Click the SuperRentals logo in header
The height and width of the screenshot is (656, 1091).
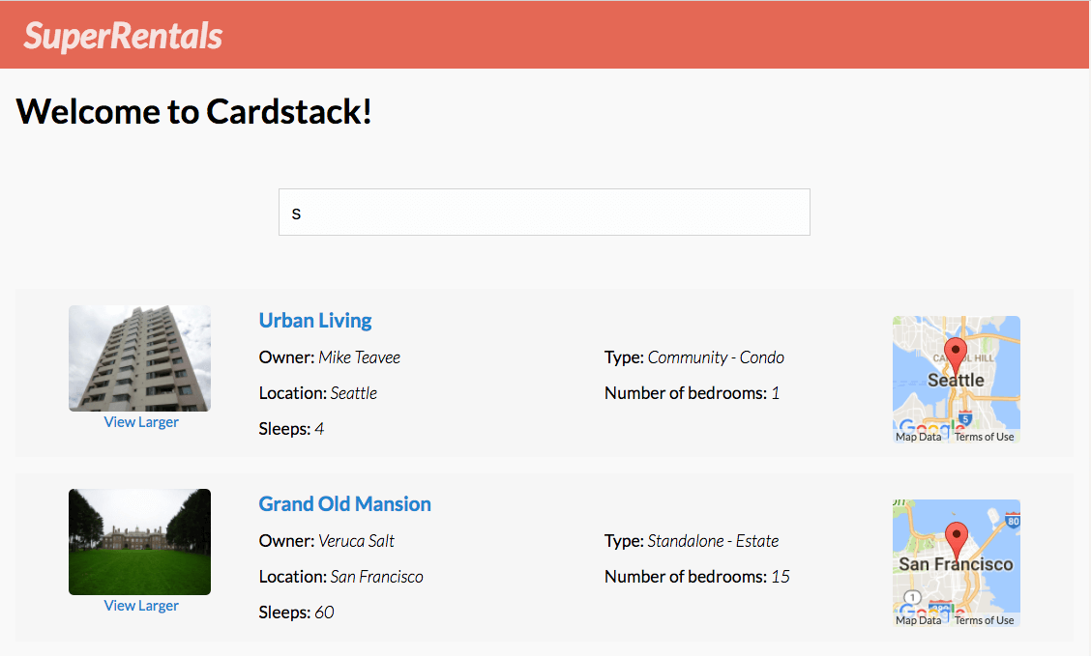(x=123, y=36)
